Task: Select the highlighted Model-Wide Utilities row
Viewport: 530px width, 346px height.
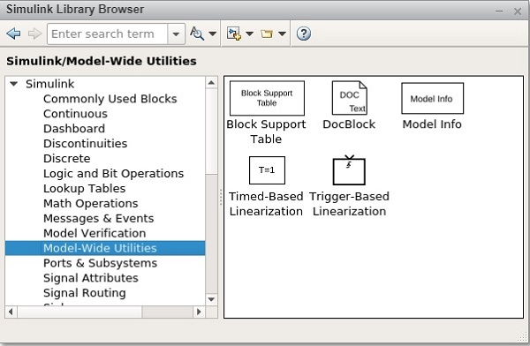Action: [105, 248]
